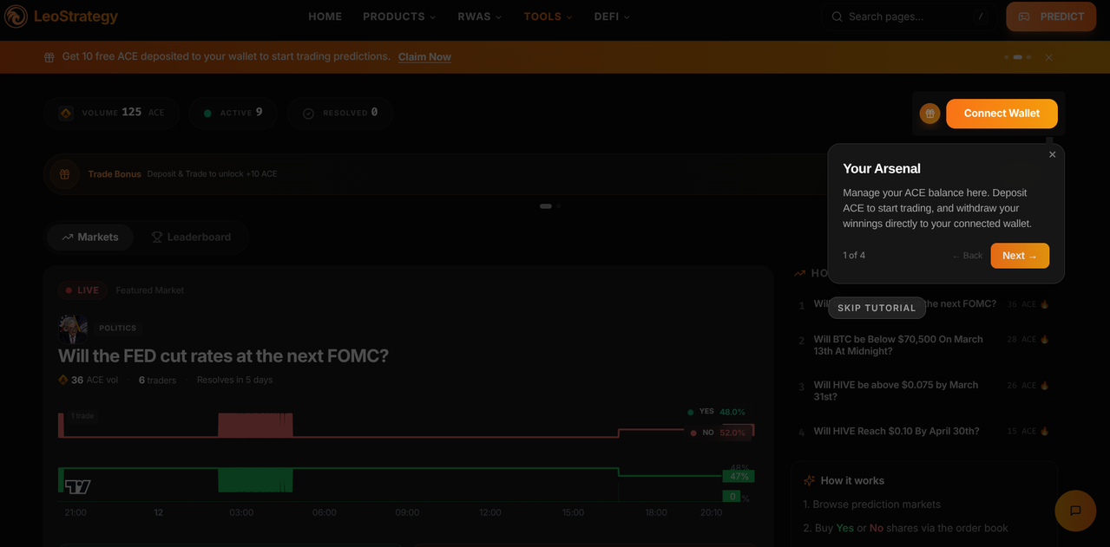Click the featured market thumbnail image
The image size is (1110, 547).
point(73,329)
